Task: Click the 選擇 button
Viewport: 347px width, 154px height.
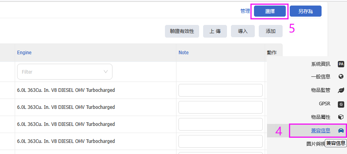Action: point(270,11)
